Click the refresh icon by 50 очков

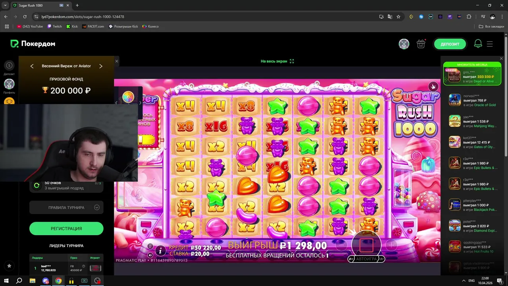tap(37, 185)
